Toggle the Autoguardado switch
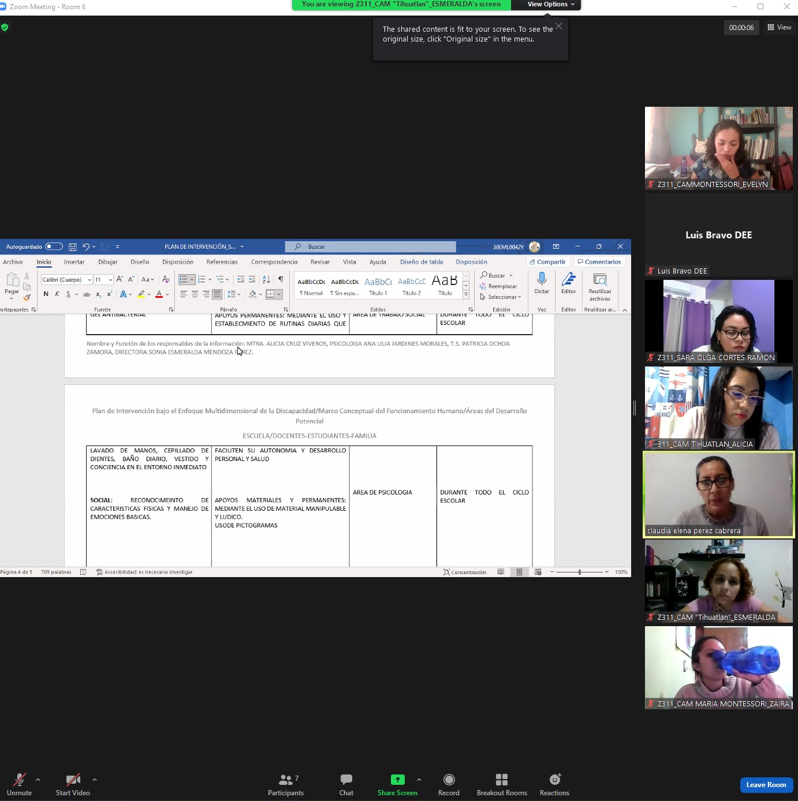 [54, 247]
